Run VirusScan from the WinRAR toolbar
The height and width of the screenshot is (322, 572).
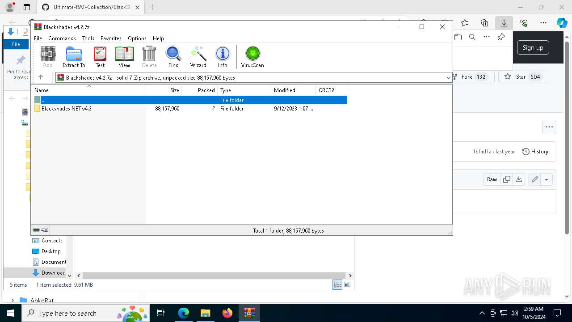click(252, 57)
